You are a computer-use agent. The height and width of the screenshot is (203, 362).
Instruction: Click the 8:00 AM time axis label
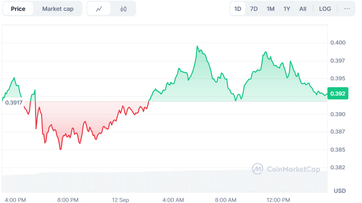click(x=225, y=200)
